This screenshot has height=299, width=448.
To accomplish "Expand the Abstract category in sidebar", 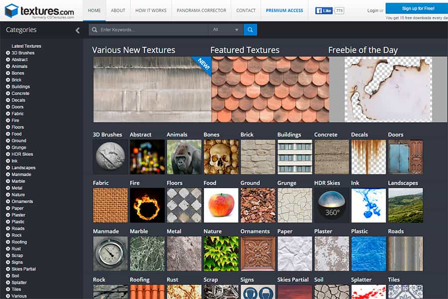I will coord(8,60).
